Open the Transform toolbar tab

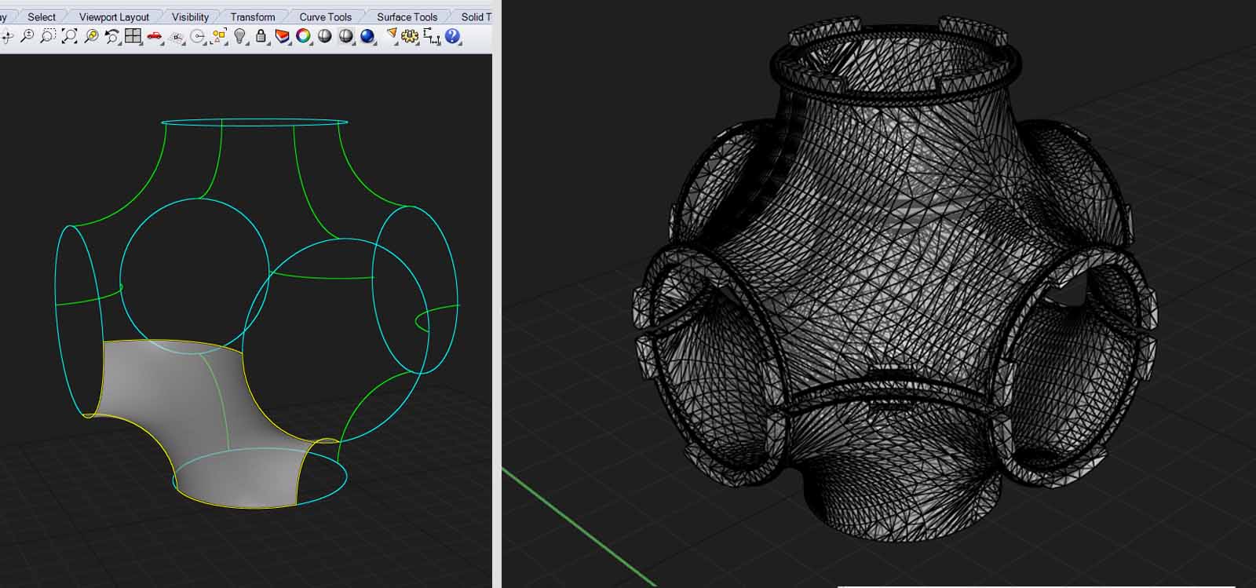click(x=253, y=16)
